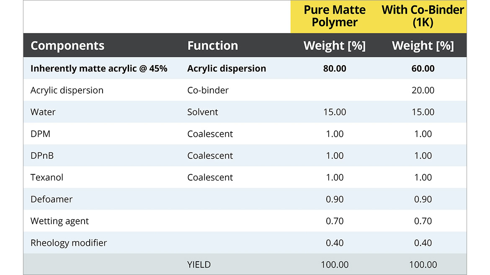Select the DPnB component row label
This screenshot has height=275, width=490.
tap(42, 155)
